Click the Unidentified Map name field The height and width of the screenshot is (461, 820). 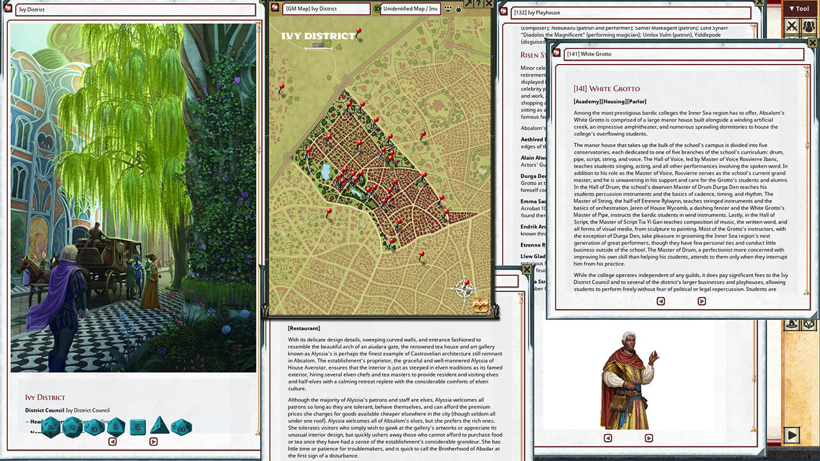(x=410, y=9)
